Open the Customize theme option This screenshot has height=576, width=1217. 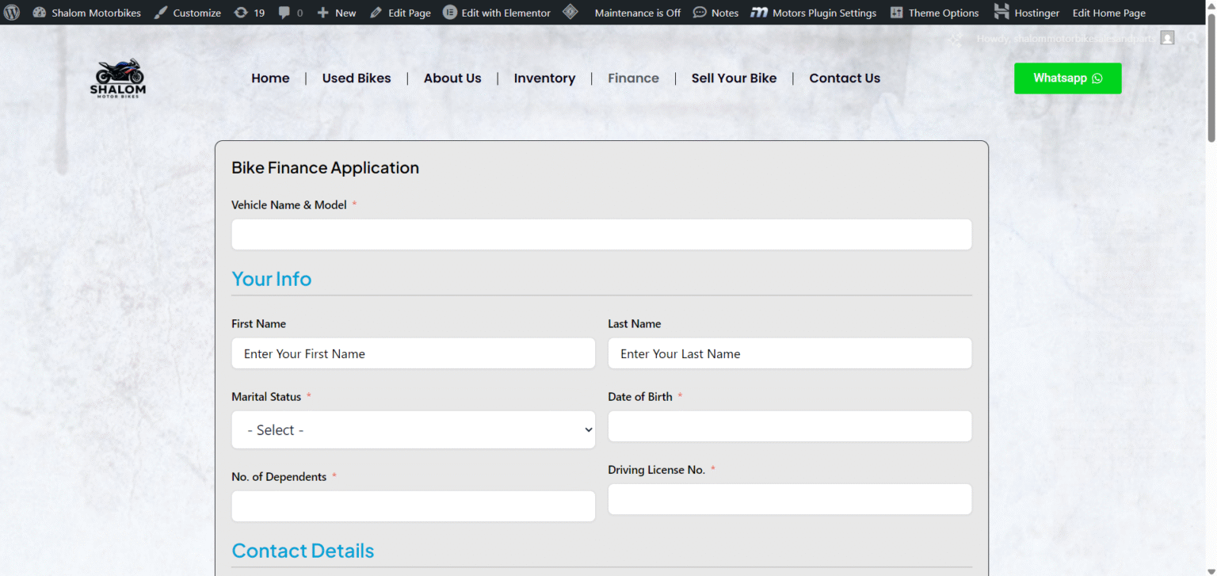[188, 13]
